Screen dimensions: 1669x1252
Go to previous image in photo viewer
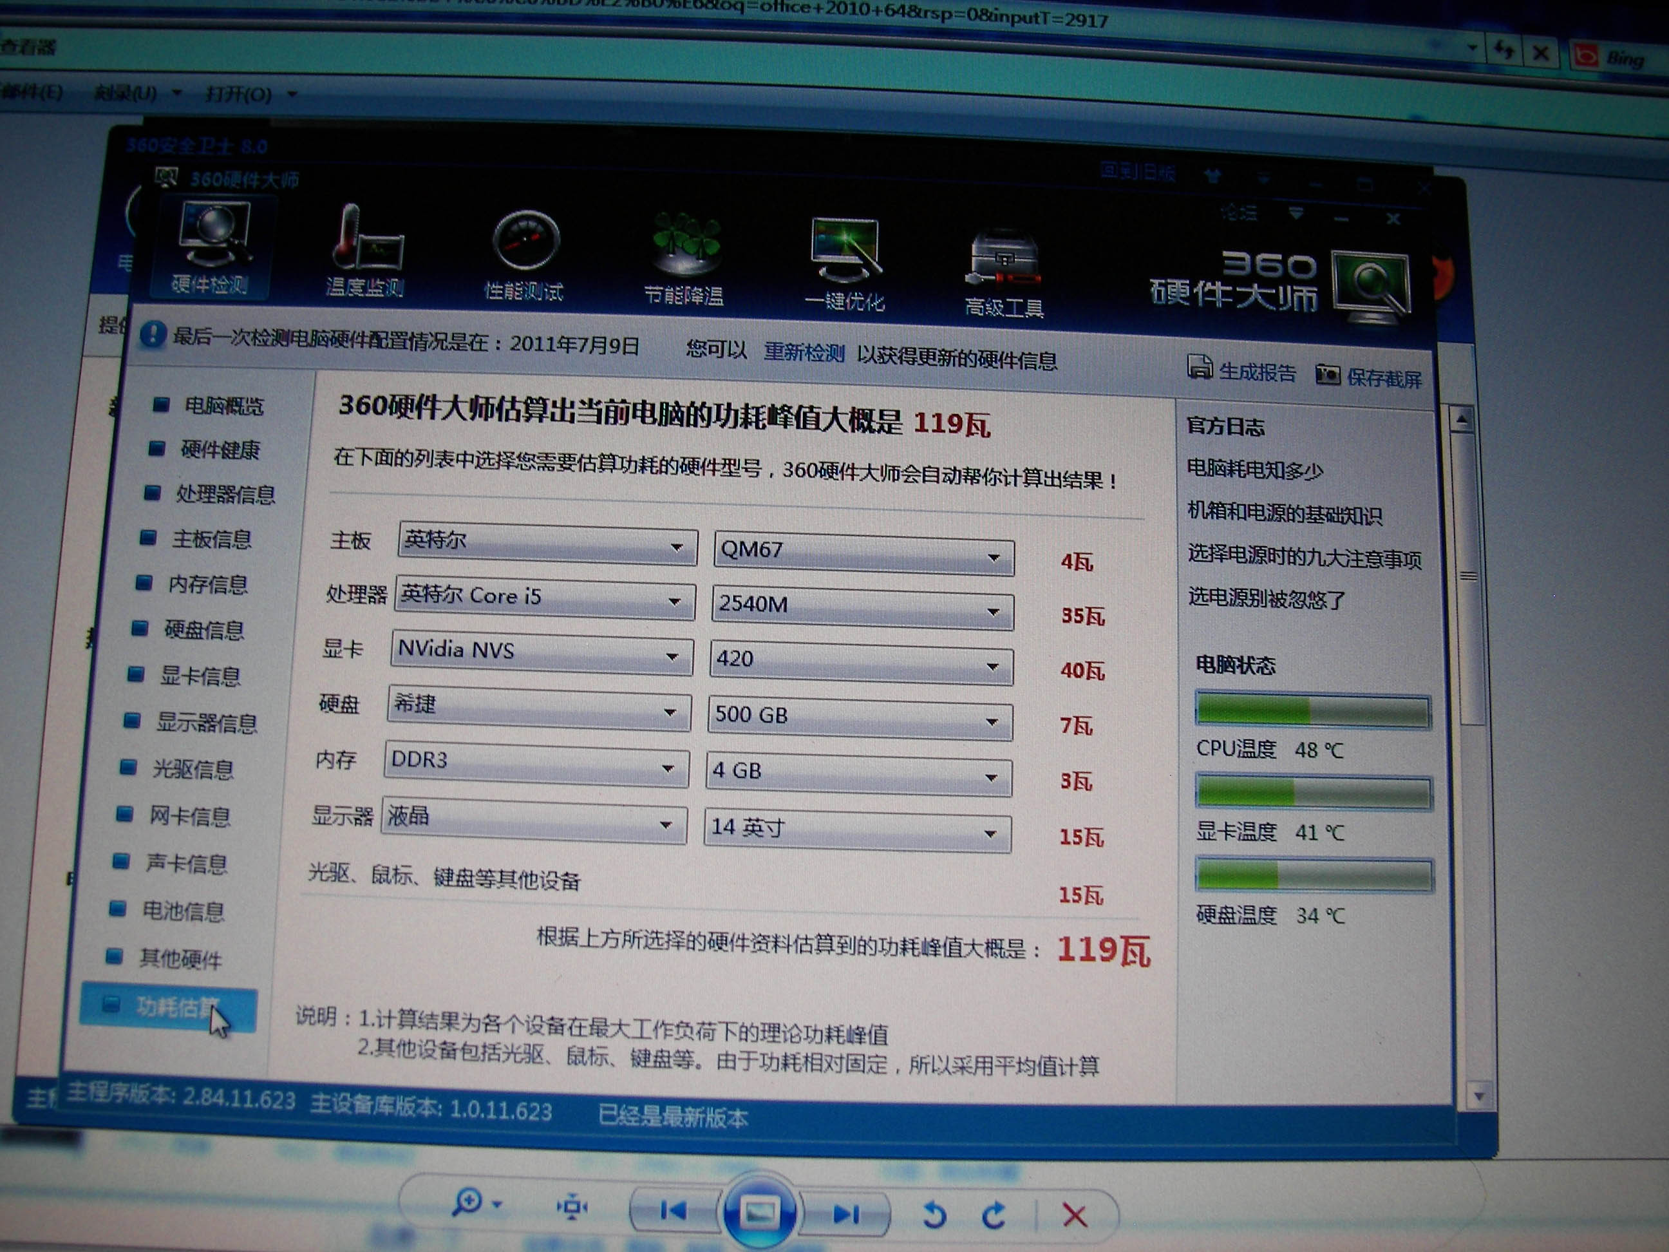(x=673, y=1211)
